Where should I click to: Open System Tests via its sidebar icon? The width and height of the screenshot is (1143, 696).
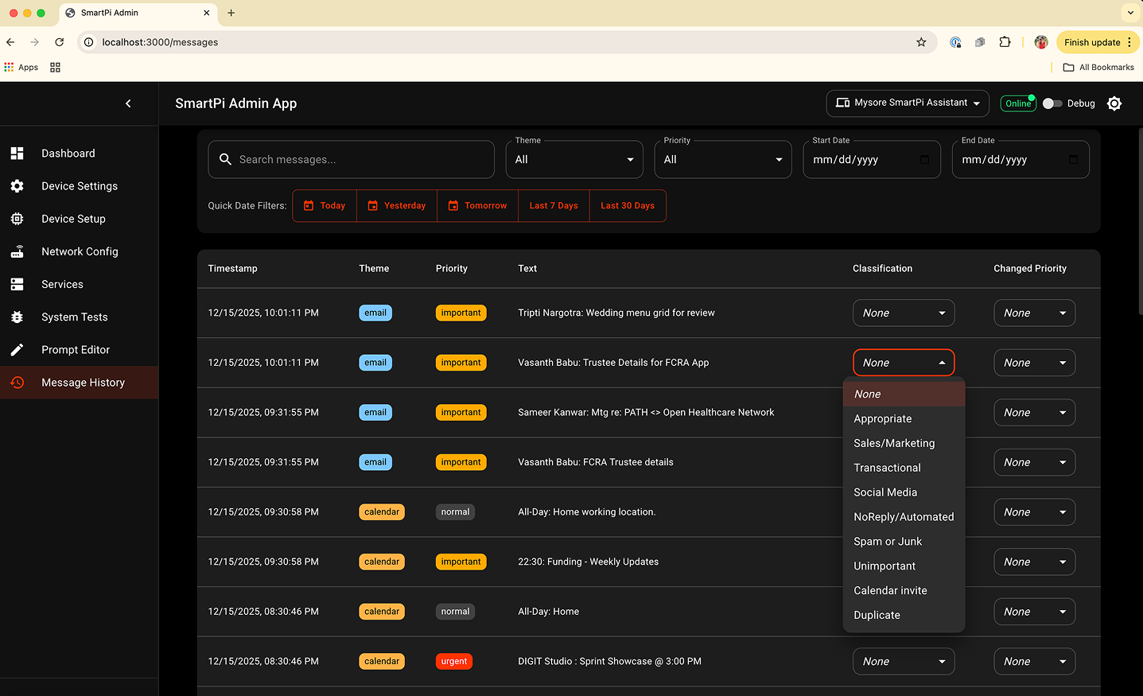[17, 317]
